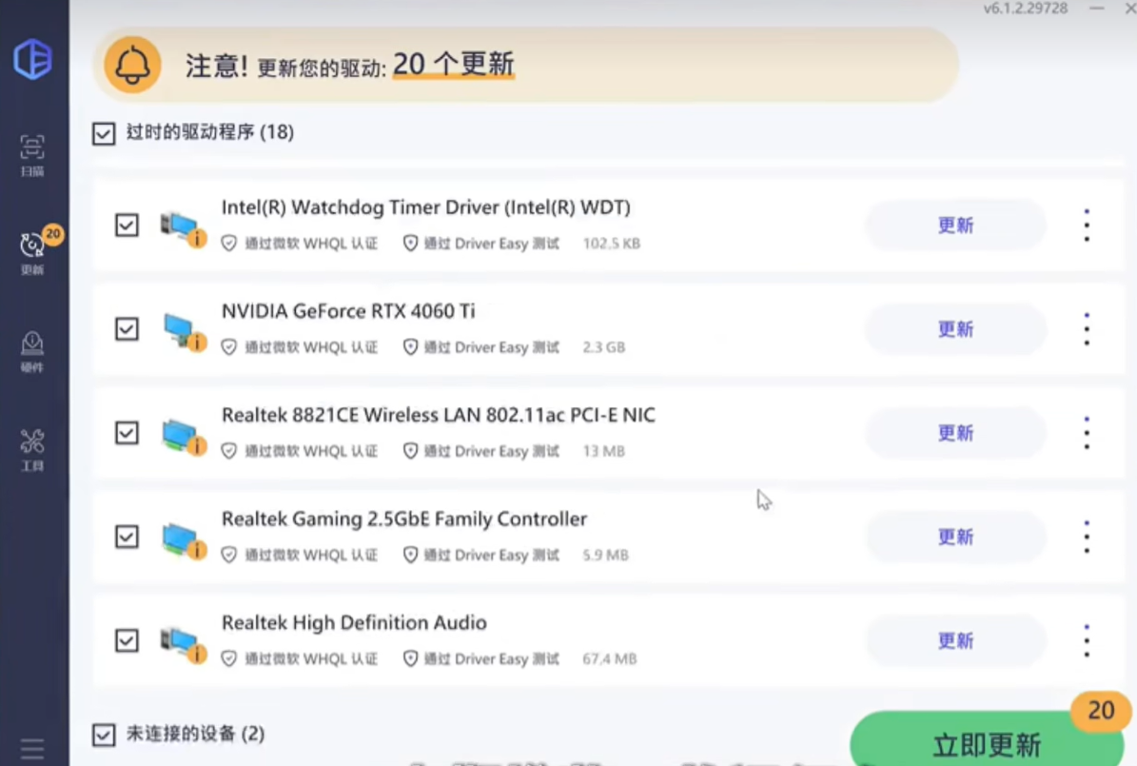Open more options for Realtek 8821CE Wireless LAN
This screenshot has height=766, width=1137.
[x=1087, y=433]
